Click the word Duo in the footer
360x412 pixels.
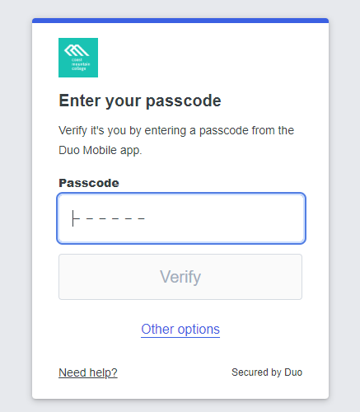tap(293, 372)
